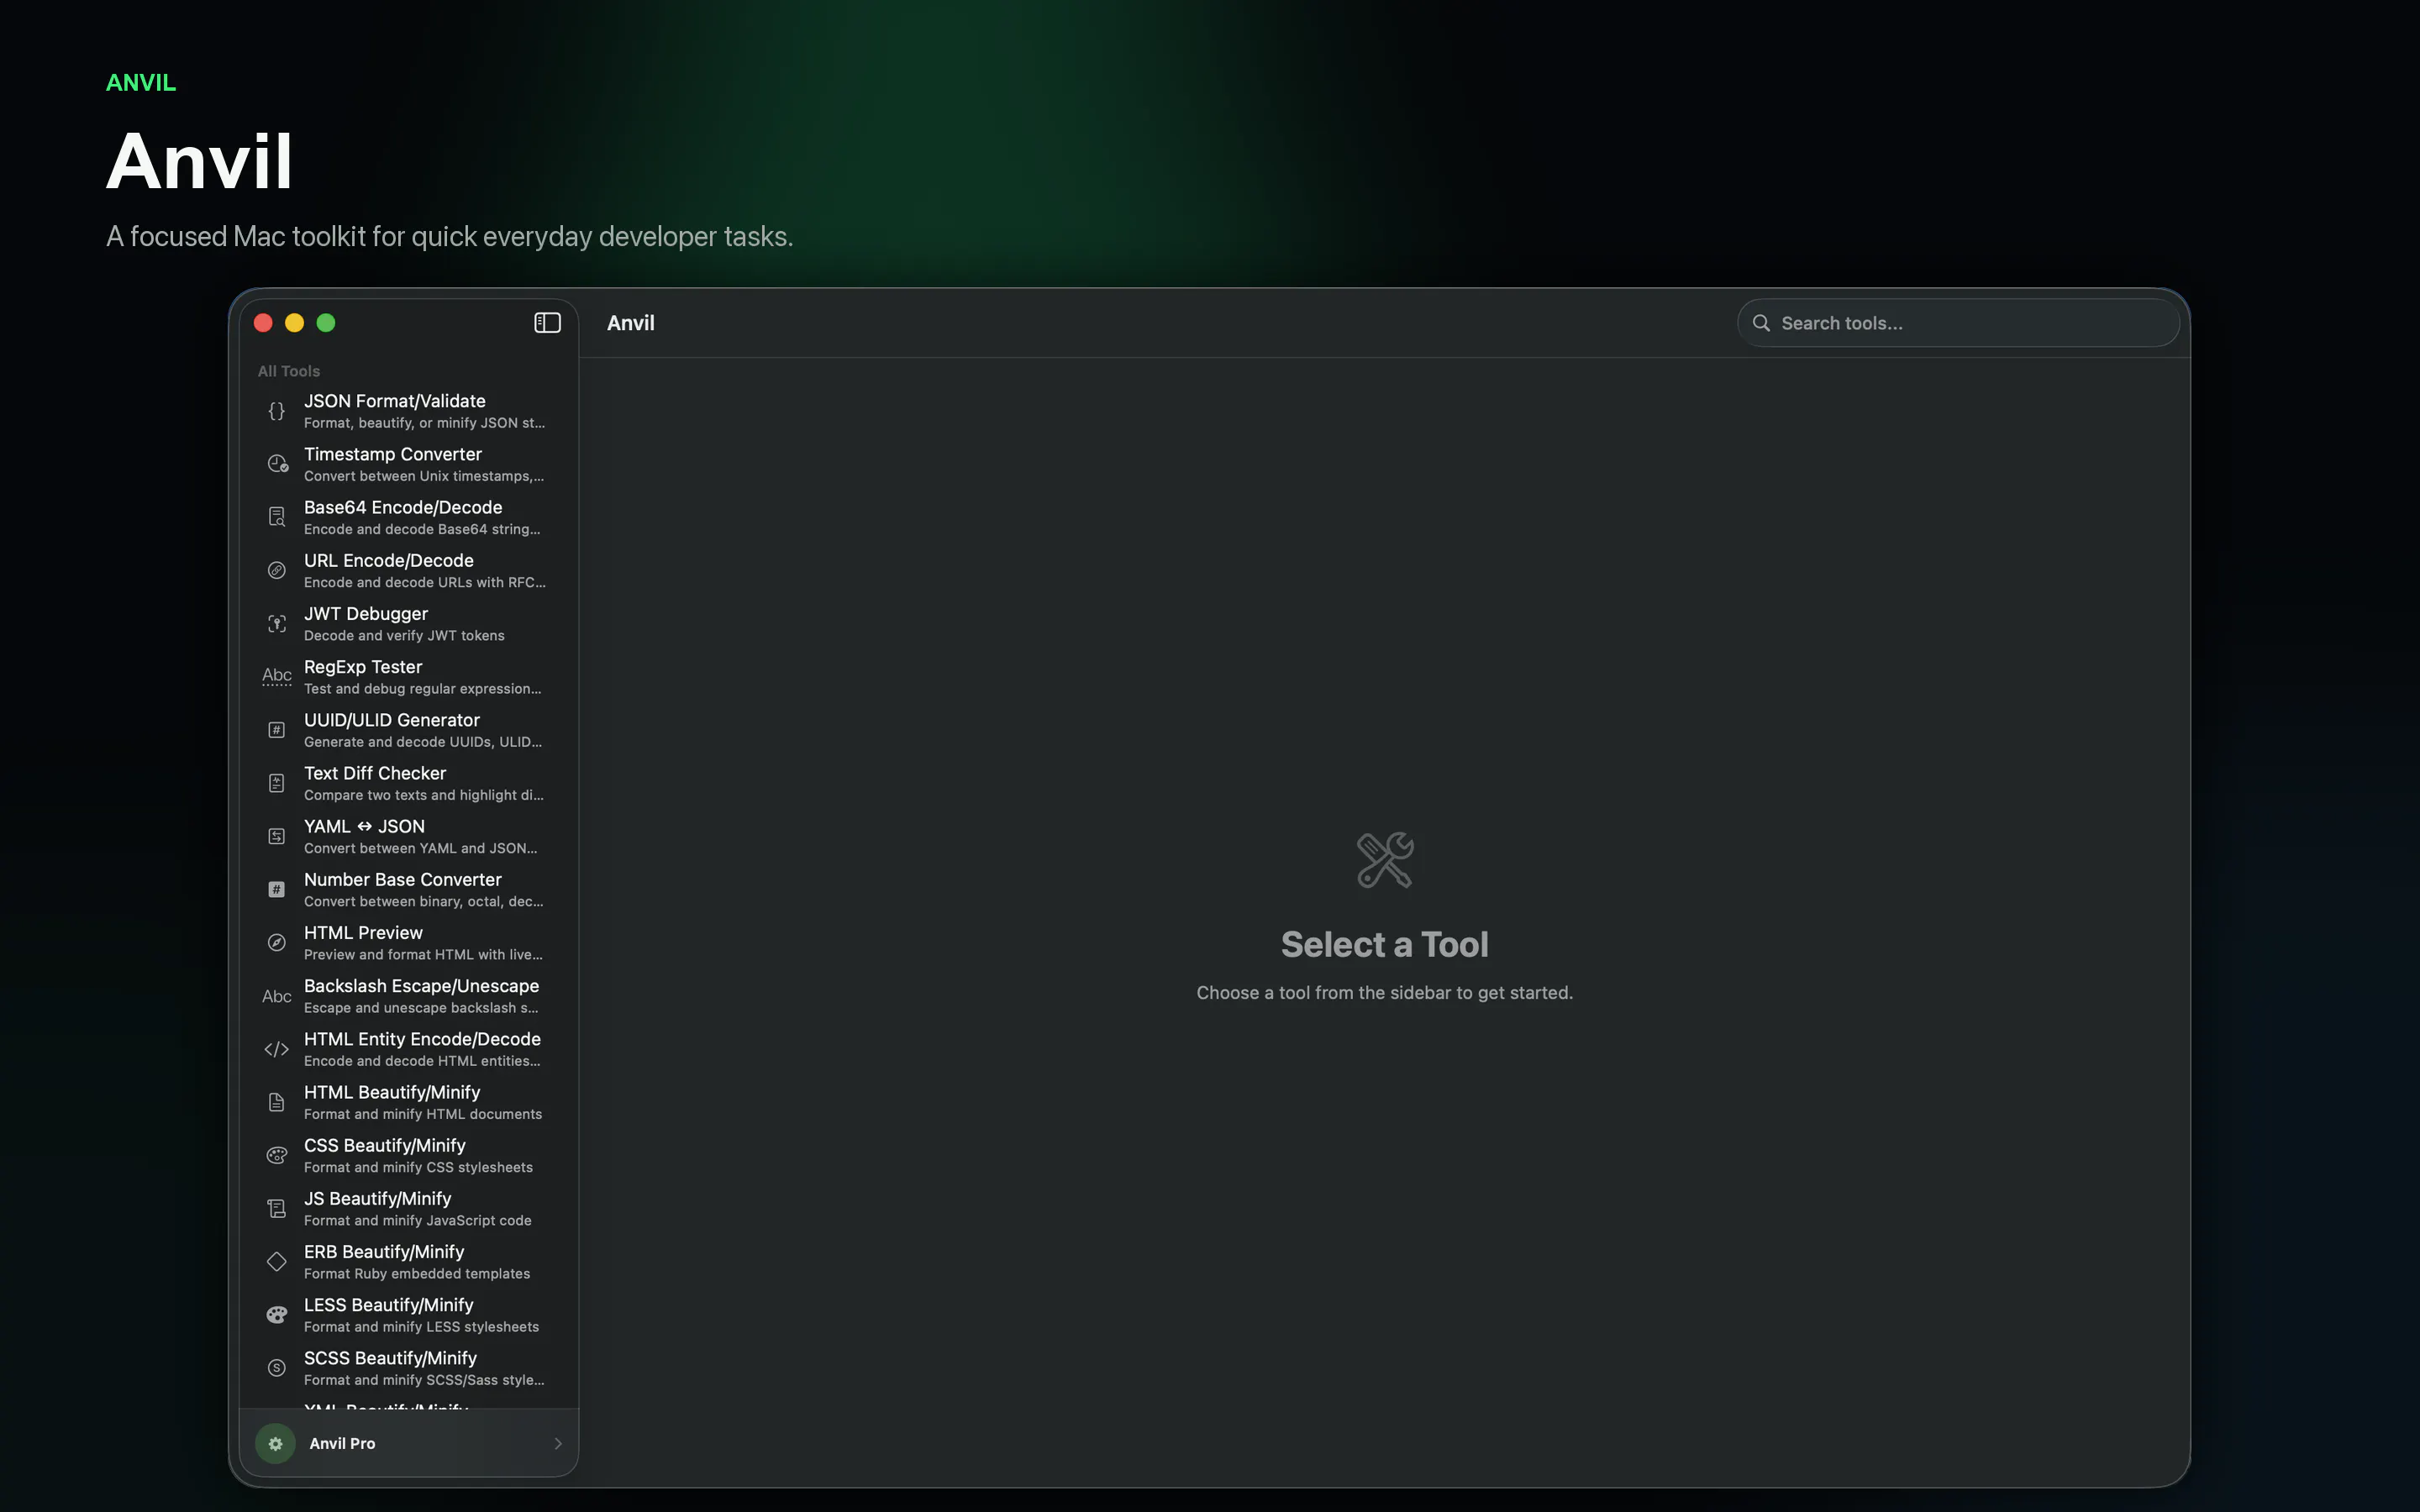Select the YAML ↔ JSON converter
The width and height of the screenshot is (2420, 1512).
click(x=409, y=836)
